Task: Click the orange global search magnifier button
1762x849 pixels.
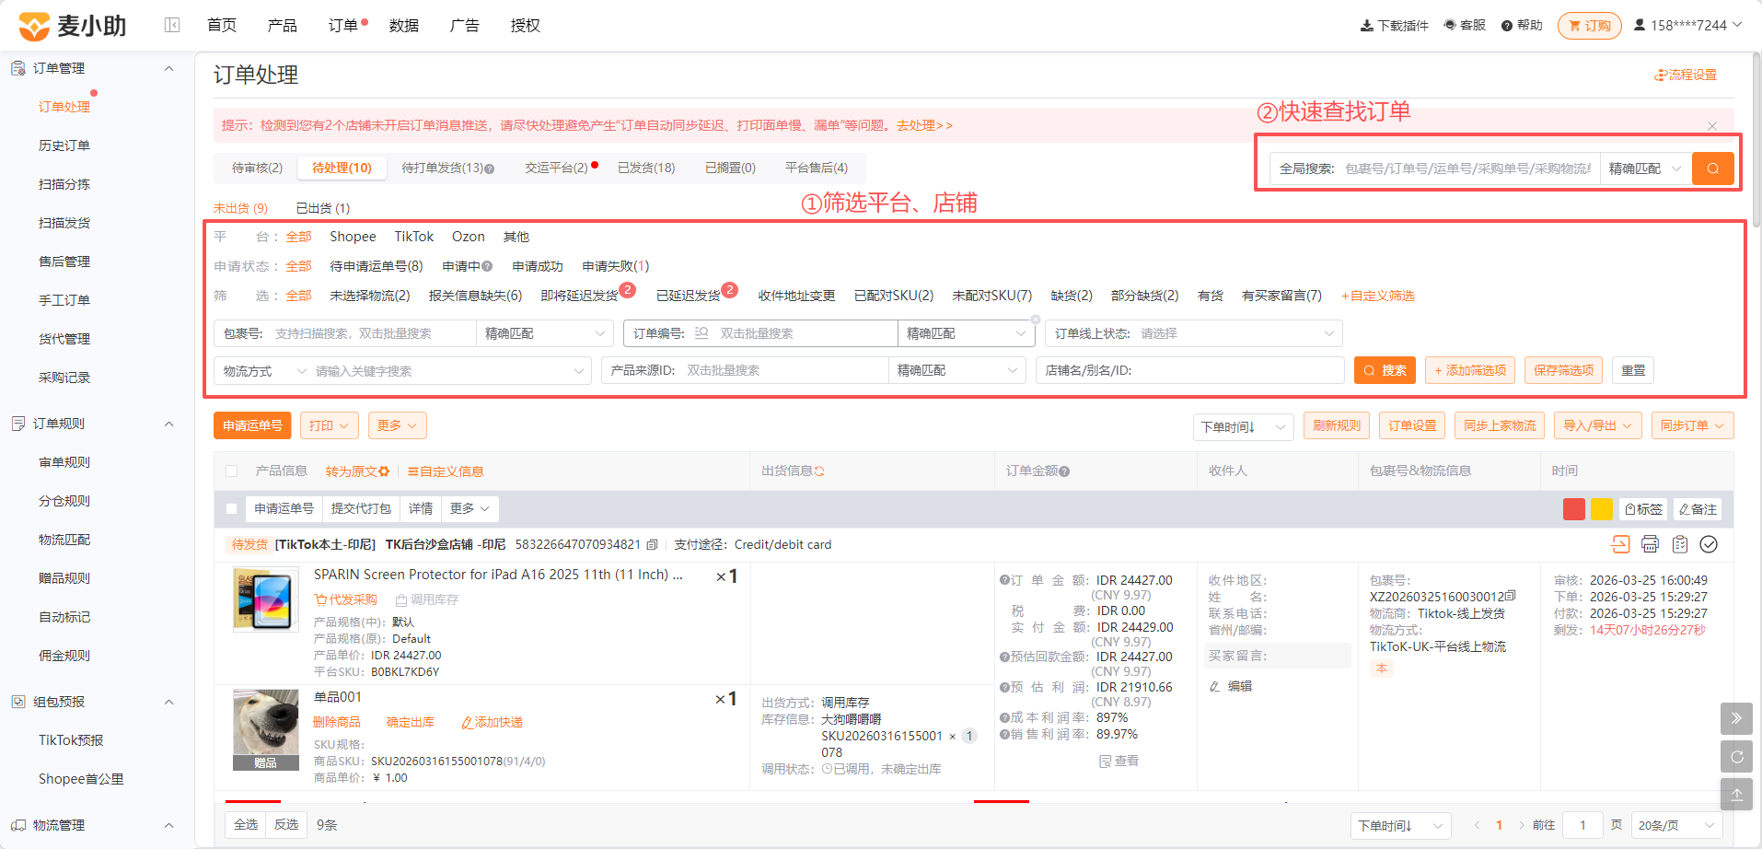Action: click(x=1712, y=169)
